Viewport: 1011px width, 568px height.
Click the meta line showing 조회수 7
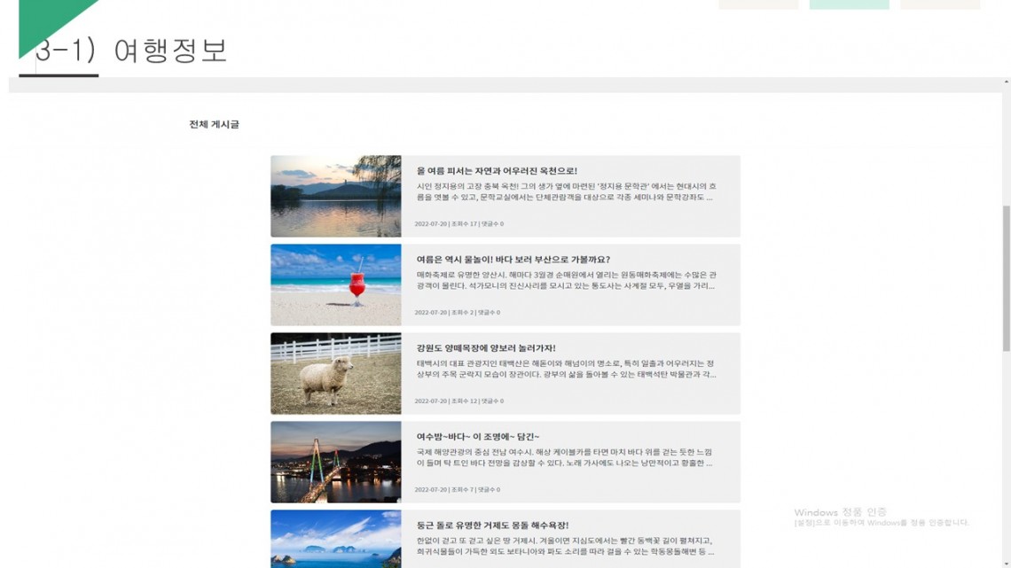(457, 489)
